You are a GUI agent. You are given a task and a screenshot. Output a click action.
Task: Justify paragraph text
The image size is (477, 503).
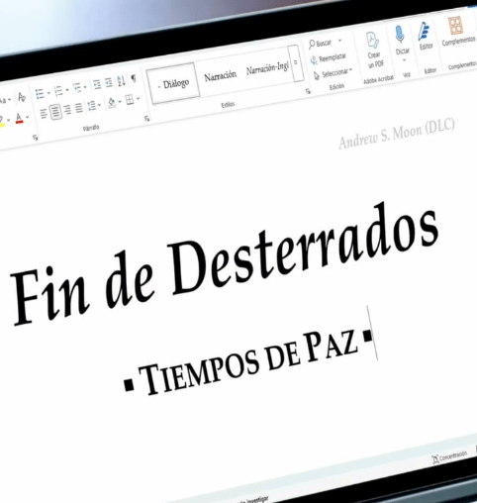(x=79, y=108)
